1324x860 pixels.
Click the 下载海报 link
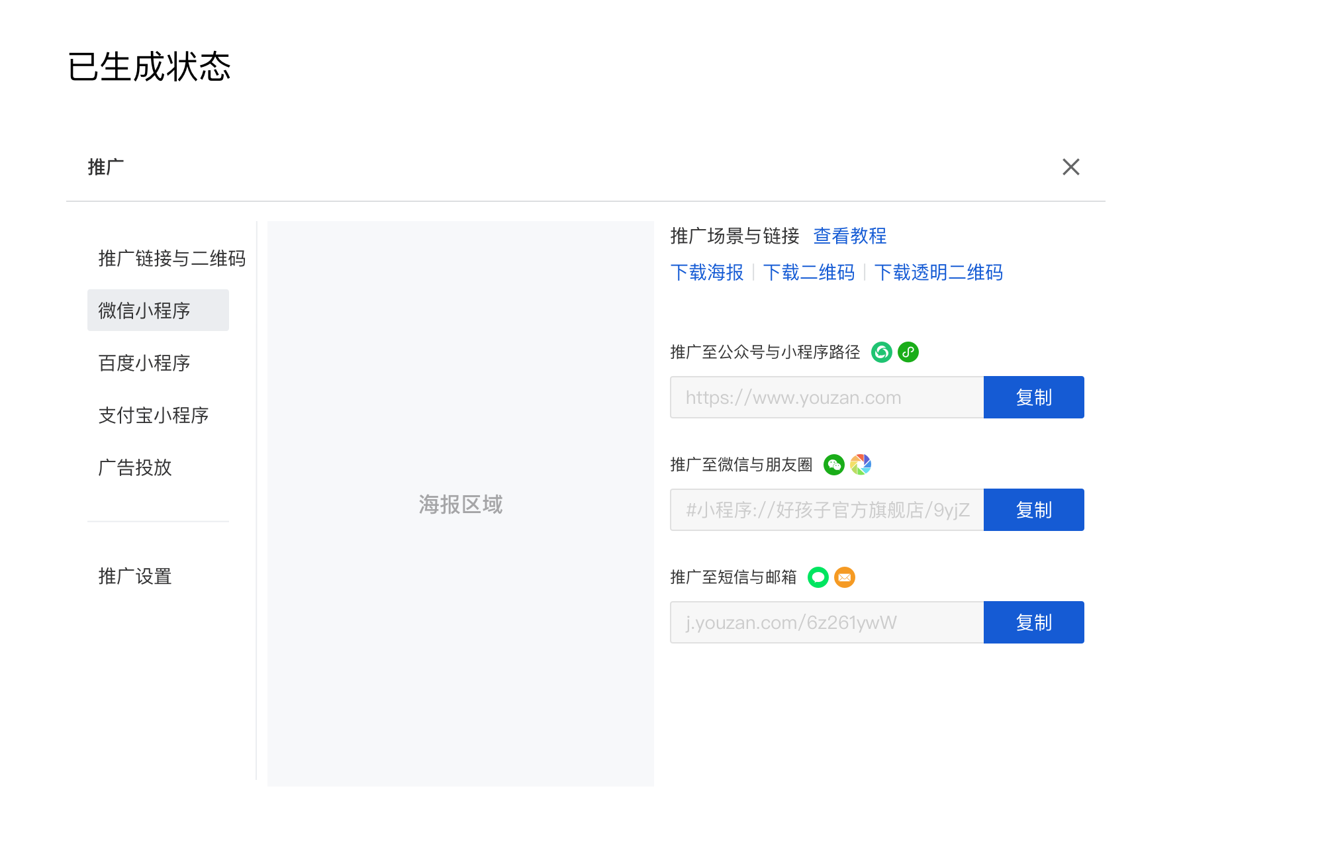coord(706,272)
